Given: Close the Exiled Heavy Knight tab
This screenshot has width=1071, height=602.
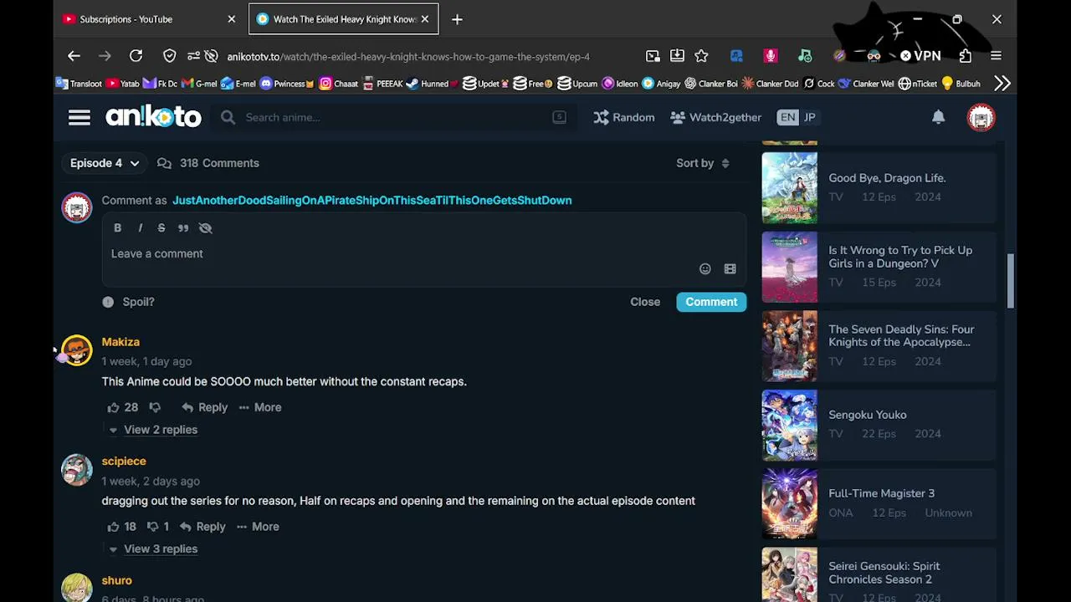Looking at the screenshot, I should pyautogui.click(x=424, y=19).
